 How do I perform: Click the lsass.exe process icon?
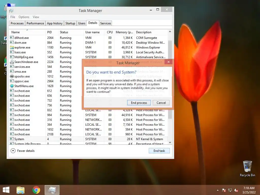pyautogui.click(x=12, y=52)
